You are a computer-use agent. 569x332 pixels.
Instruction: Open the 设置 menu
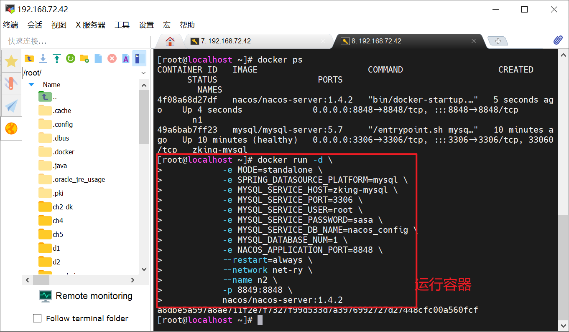(x=146, y=25)
